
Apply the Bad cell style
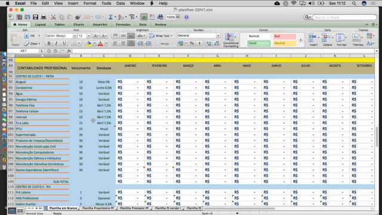[x=284, y=36]
